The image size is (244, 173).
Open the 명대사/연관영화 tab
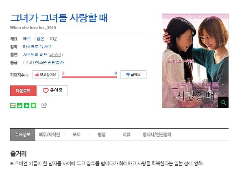click(157, 135)
